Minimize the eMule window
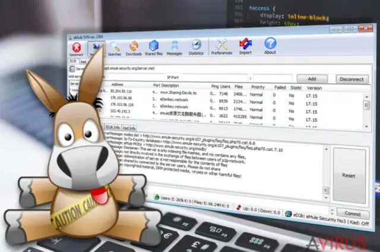Screen dimensions: 380x252 coord(336,30)
